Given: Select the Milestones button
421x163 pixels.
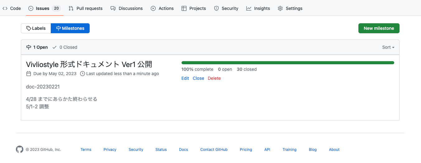Looking at the screenshot, I should [x=70, y=28].
